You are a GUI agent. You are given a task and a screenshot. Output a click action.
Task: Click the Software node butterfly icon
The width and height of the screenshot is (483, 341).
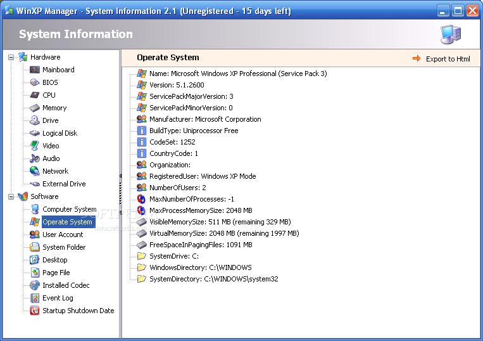tap(23, 196)
